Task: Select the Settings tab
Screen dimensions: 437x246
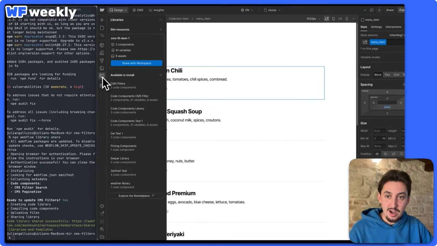Action: coord(376,27)
